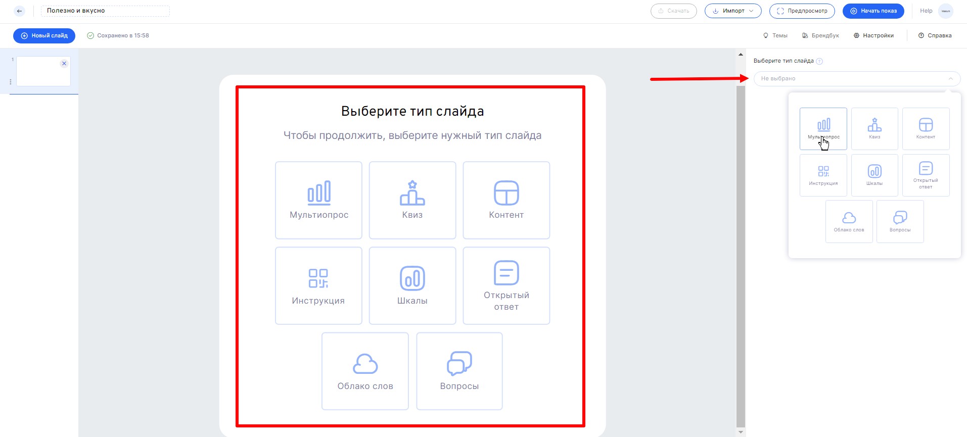Open the user avatar menu
The height and width of the screenshot is (437, 967).
(946, 11)
